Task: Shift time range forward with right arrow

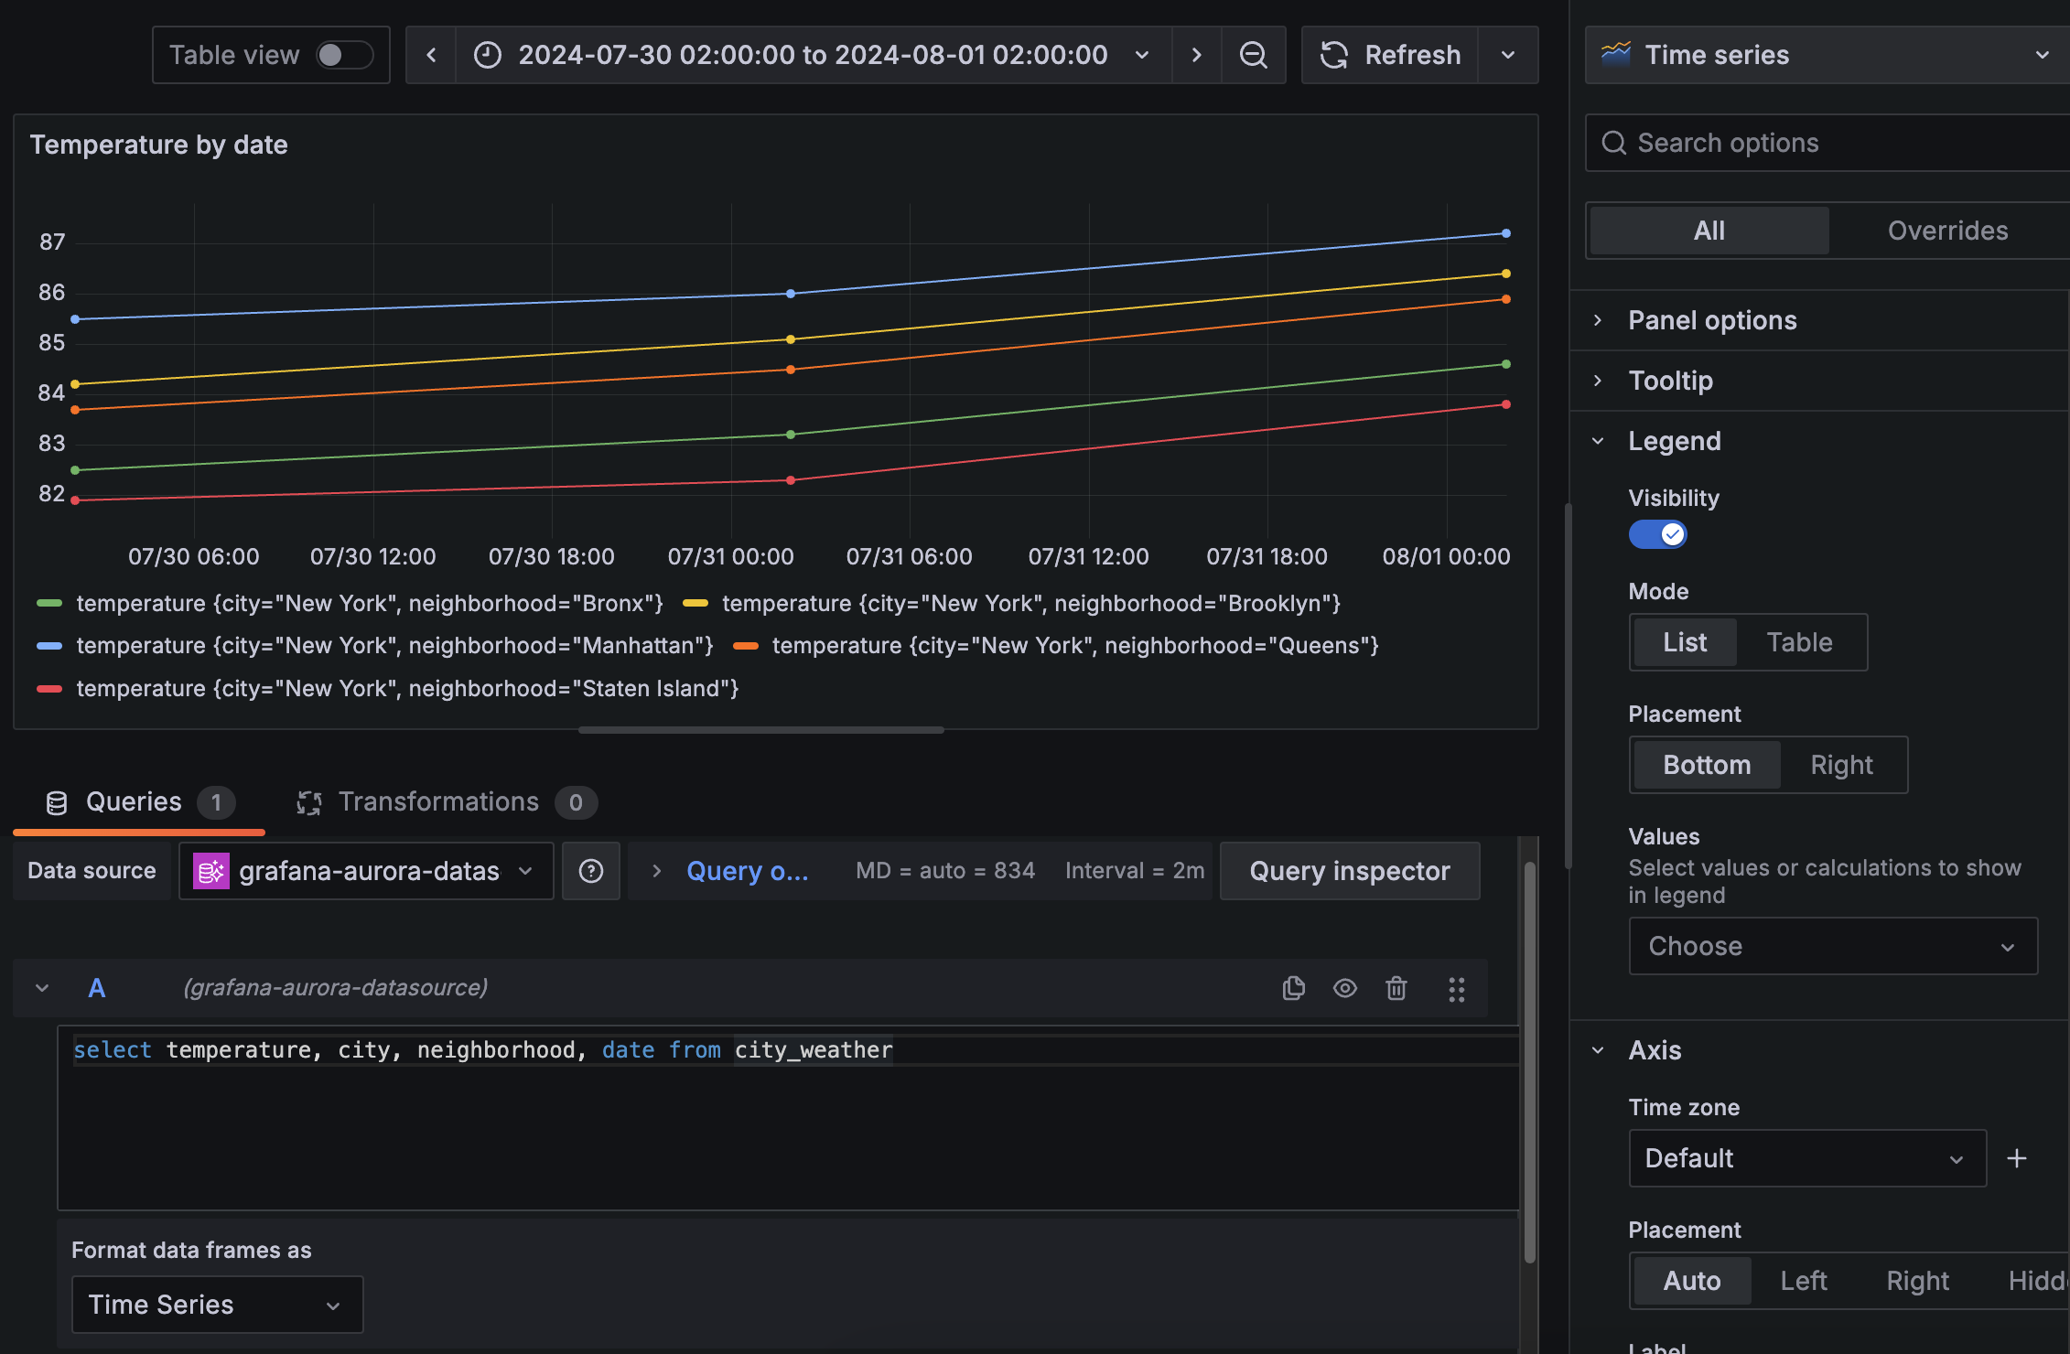Action: (x=1196, y=55)
